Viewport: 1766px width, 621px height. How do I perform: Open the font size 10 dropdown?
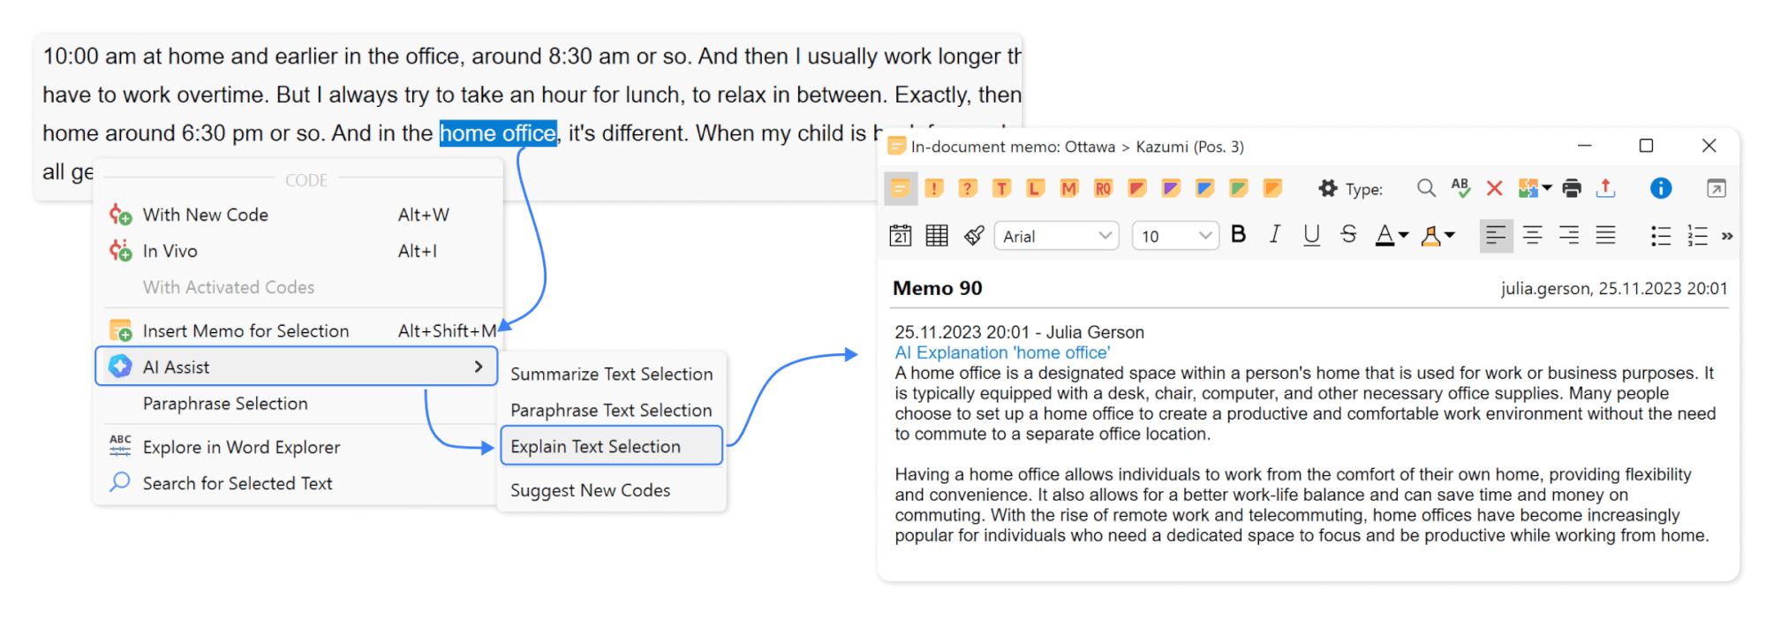[x=1175, y=236]
